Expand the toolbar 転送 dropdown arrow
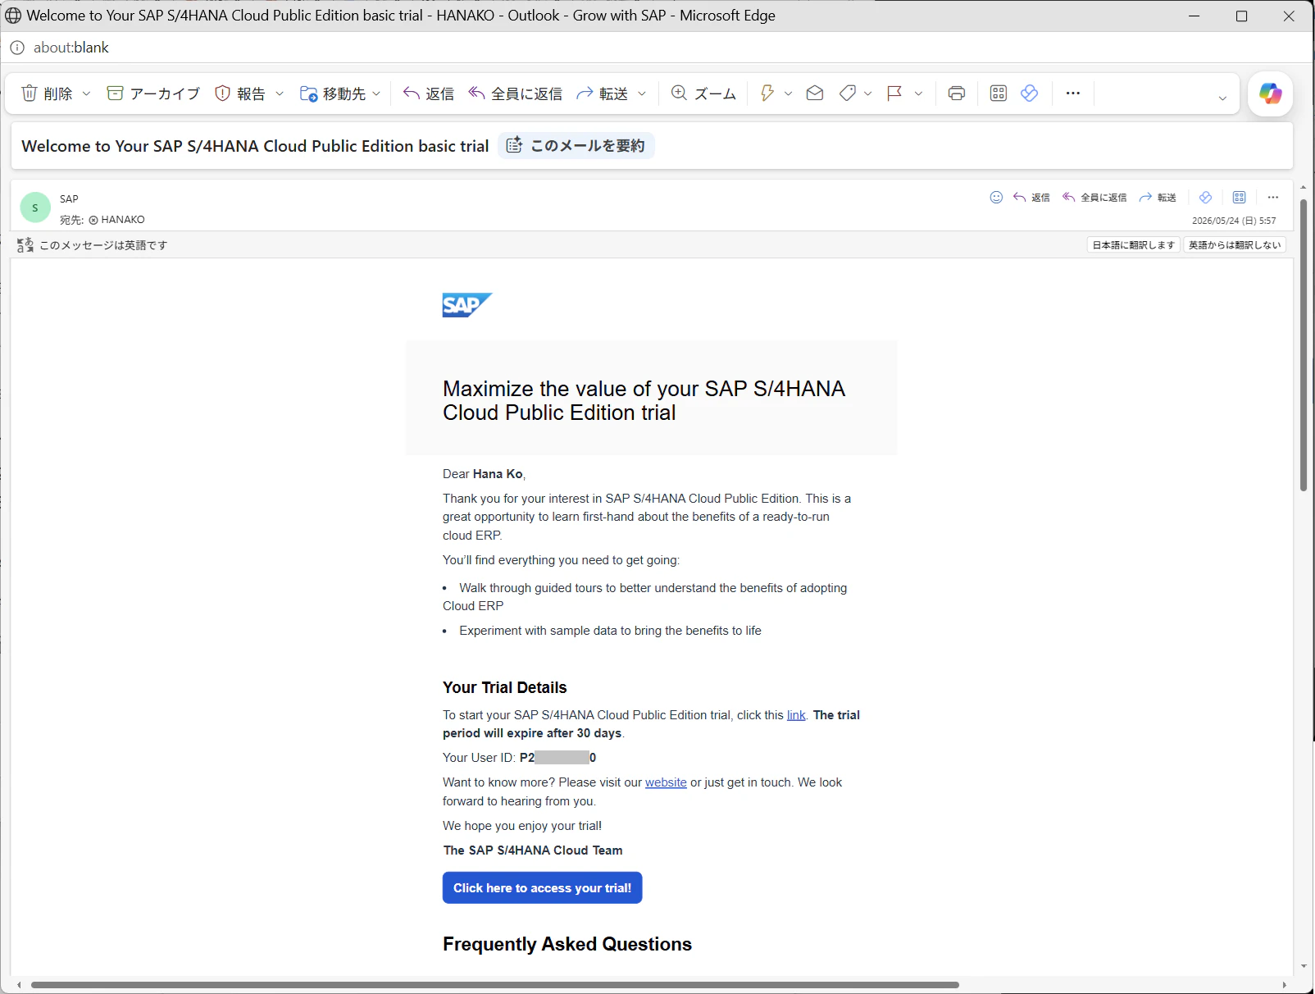The image size is (1315, 994). [642, 93]
